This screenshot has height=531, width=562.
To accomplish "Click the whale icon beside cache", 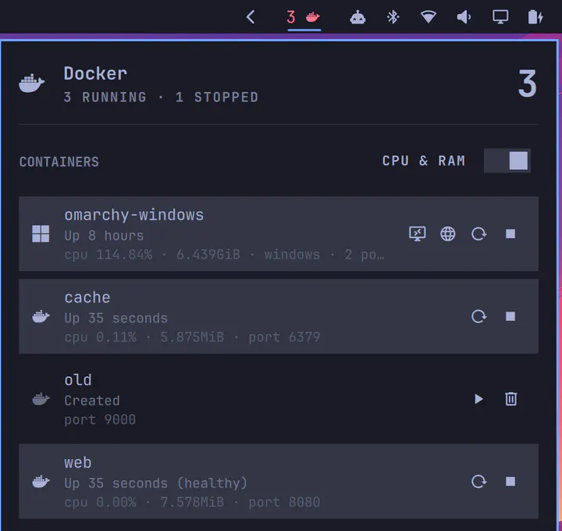I will click(41, 316).
